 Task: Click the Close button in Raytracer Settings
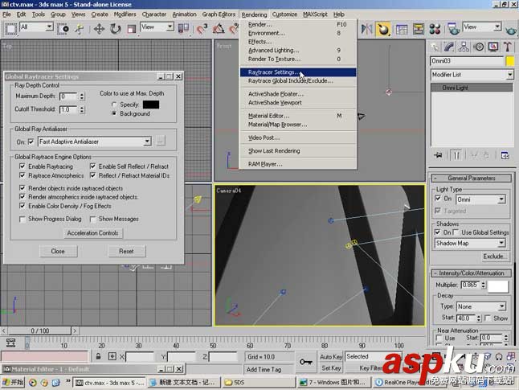click(58, 251)
